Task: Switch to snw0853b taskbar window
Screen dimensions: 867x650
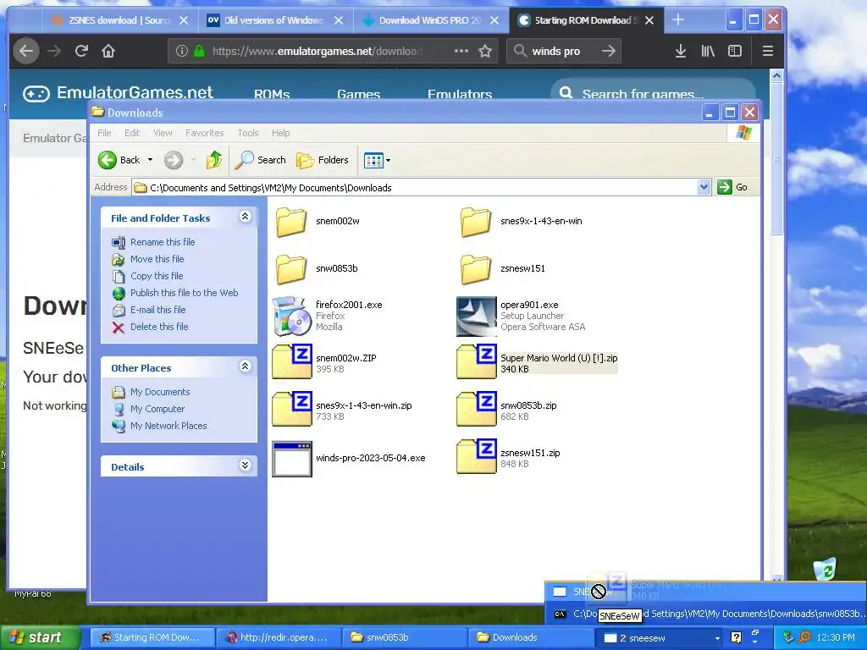Action: coord(404,637)
